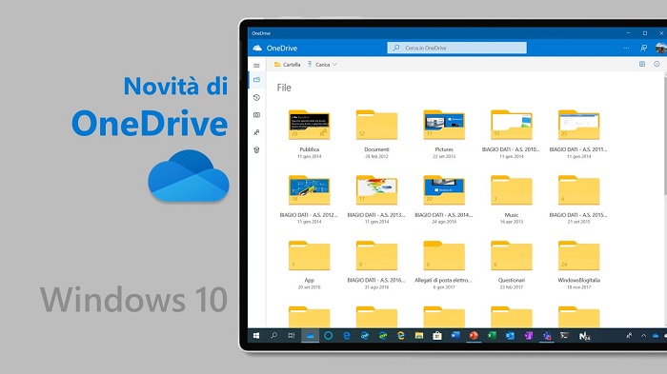Click the OneDrive cloud logo in header

tap(257, 48)
